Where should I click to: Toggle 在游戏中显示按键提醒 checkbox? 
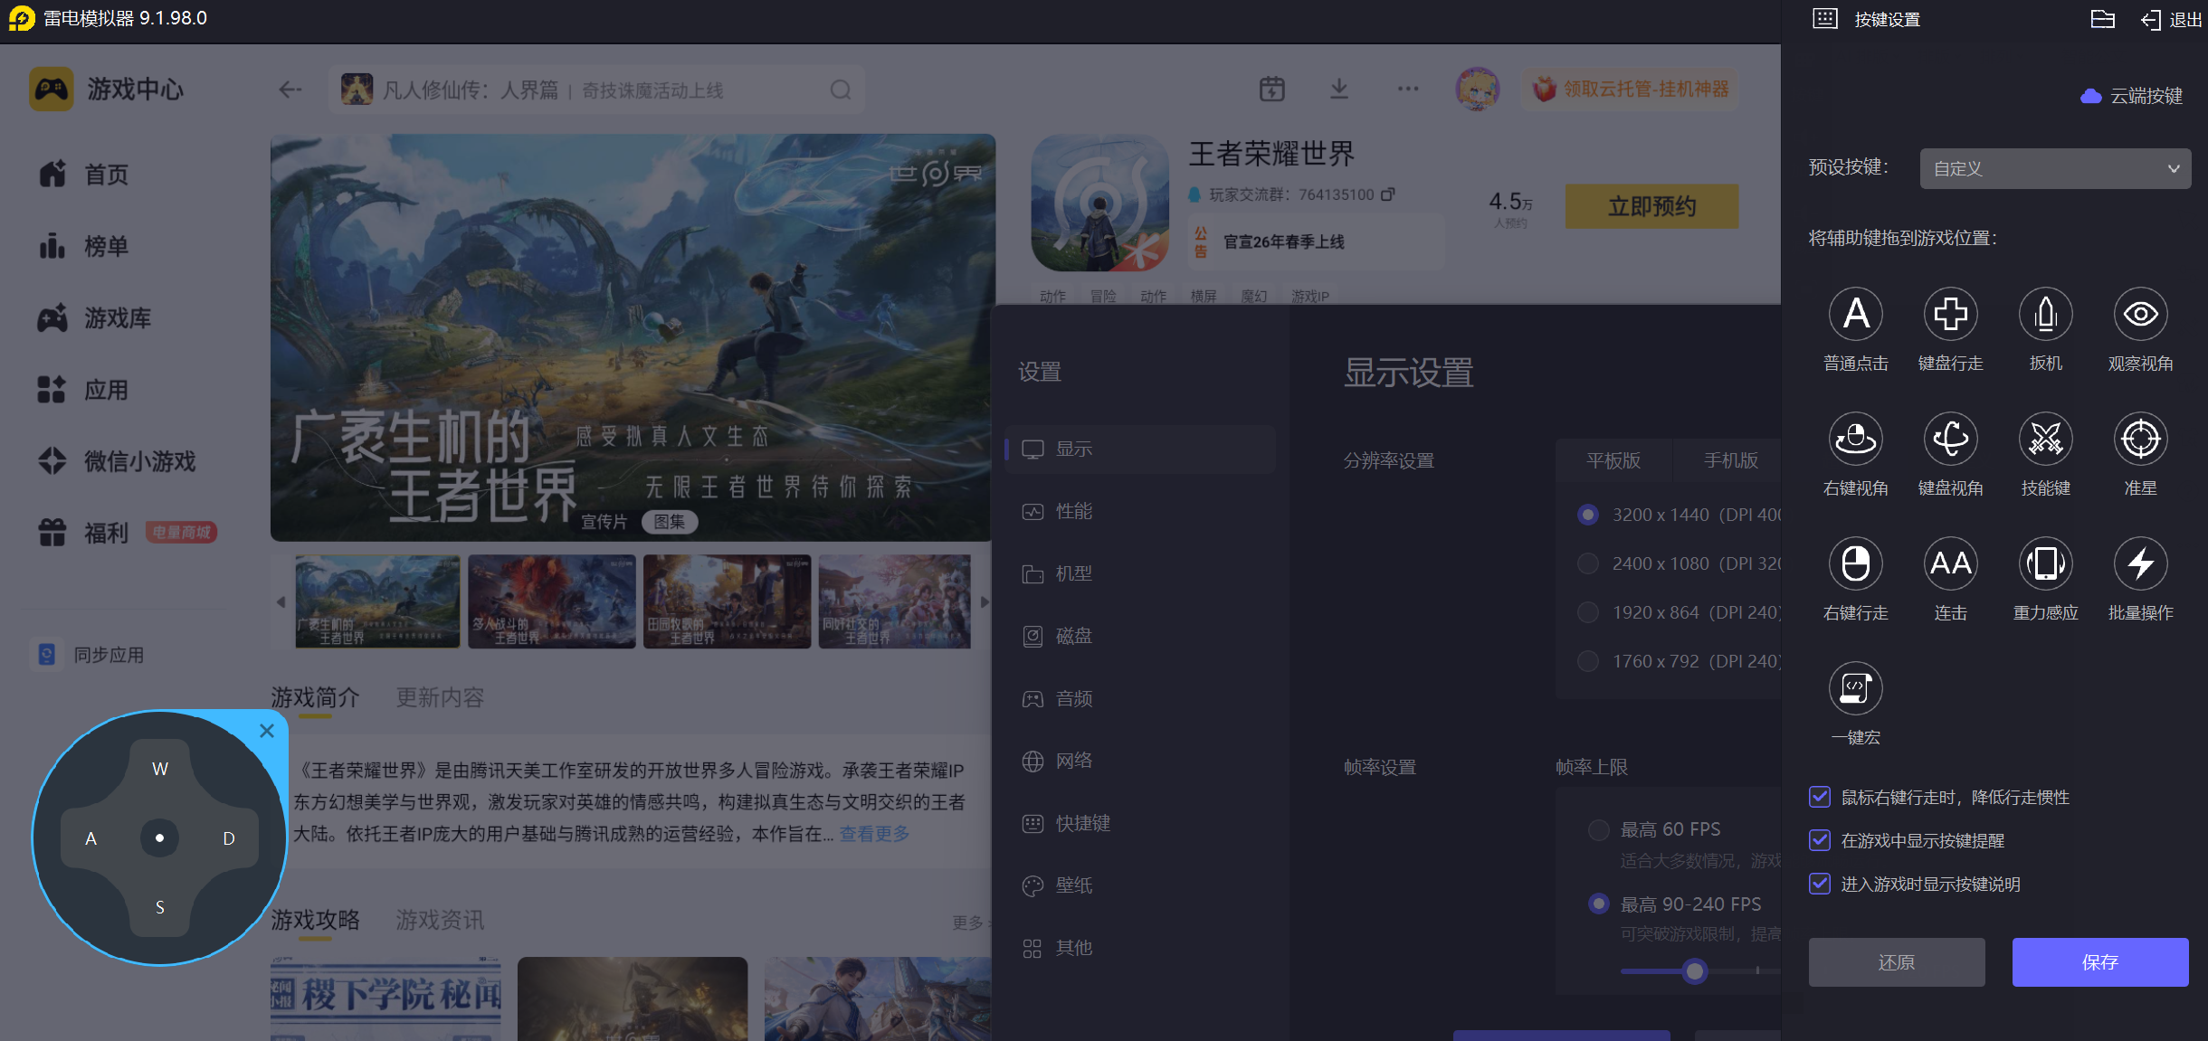(1820, 840)
